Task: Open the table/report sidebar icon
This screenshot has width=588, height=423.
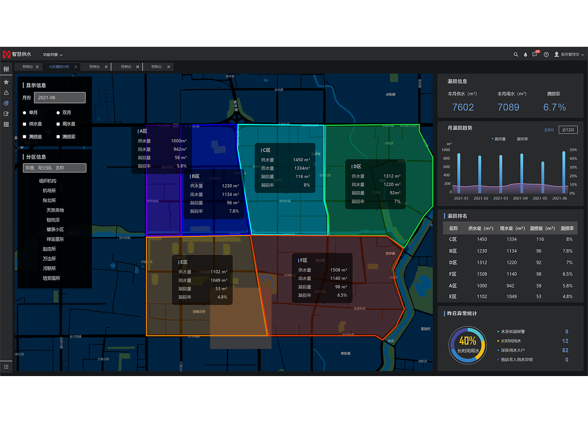Action: 6,124
